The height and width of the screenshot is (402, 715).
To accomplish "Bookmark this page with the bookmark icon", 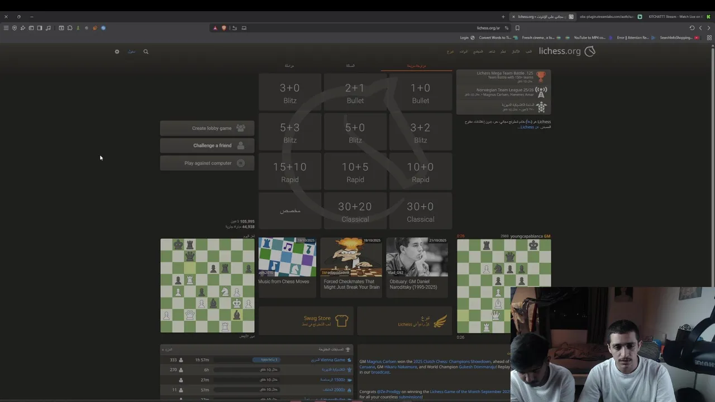I will 517,28.
